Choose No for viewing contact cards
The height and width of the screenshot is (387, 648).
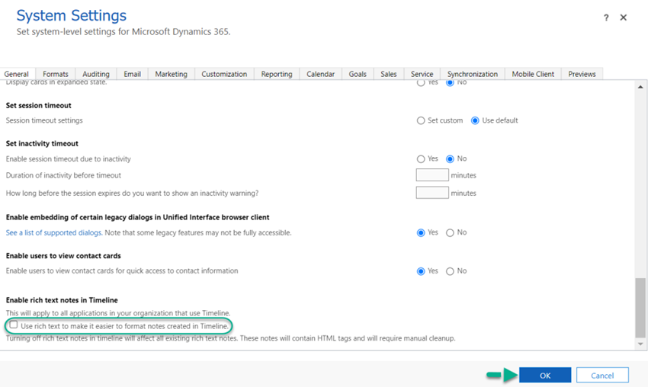coord(450,271)
